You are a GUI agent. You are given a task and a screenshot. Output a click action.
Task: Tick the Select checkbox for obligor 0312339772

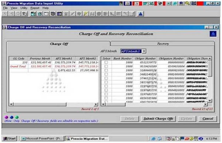106,62
